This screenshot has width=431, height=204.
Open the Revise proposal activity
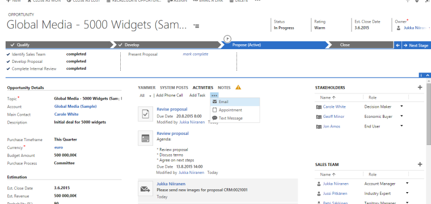[x=172, y=109]
